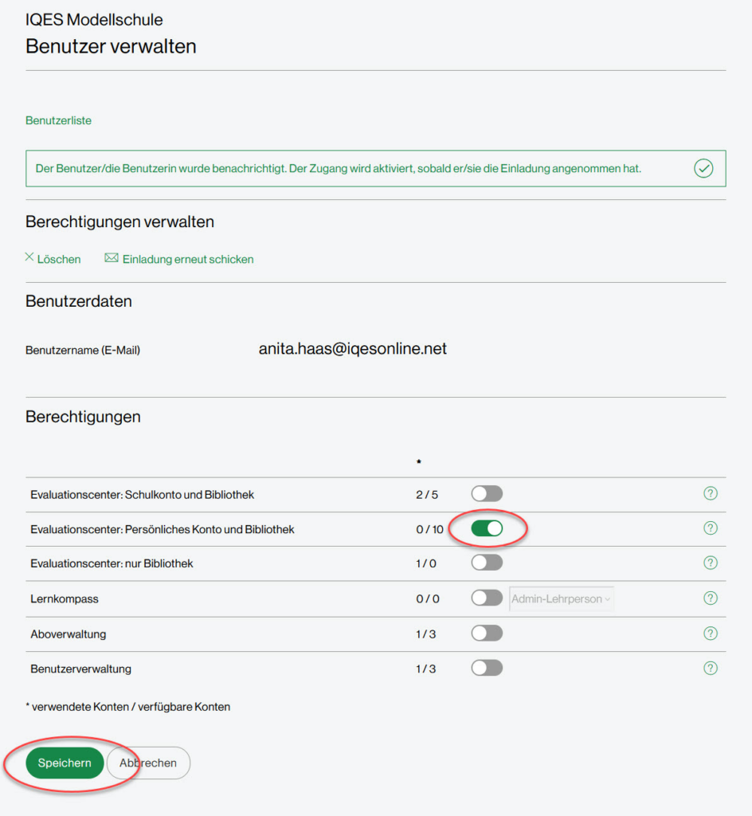Switch on Benutzerverwaltung permission

coord(487,668)
